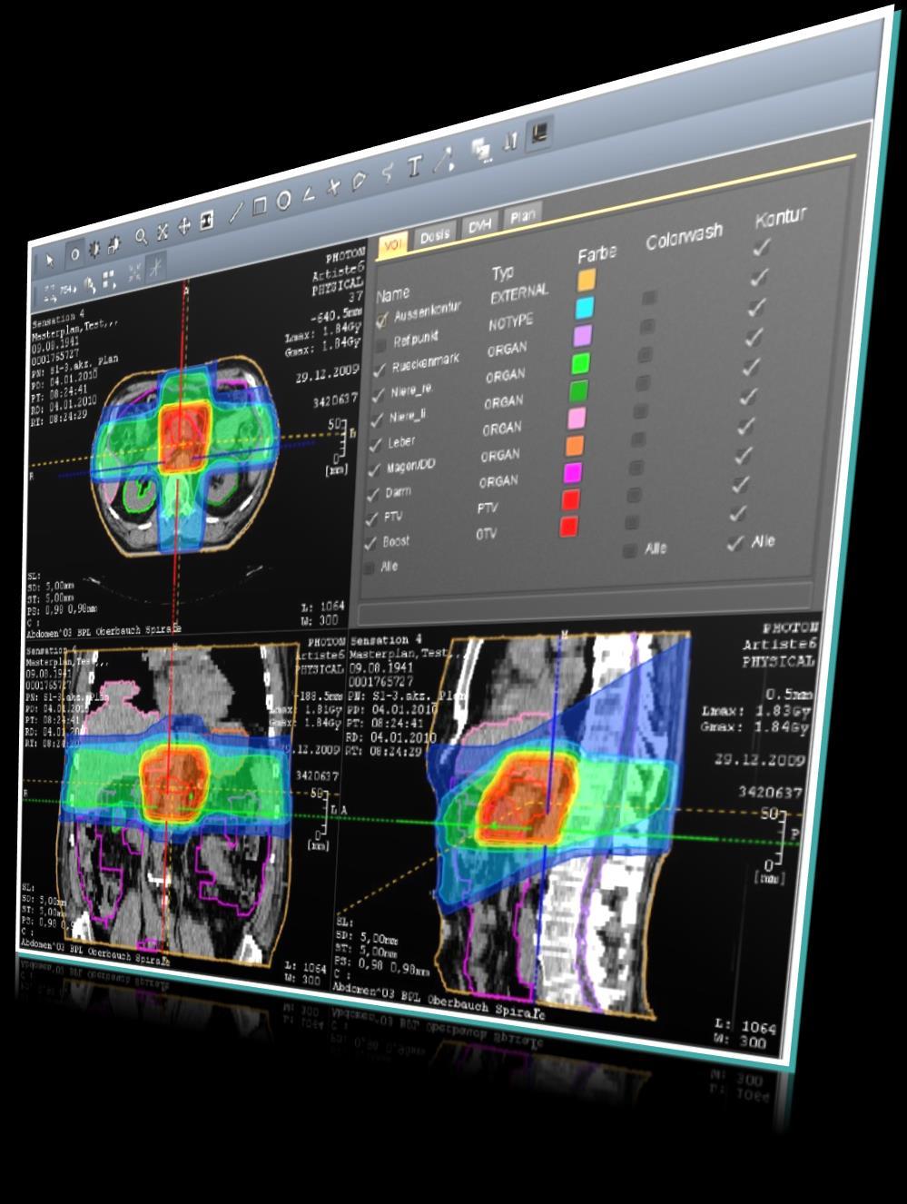Open the DVH tab
The width and height of the screenshot is (907, 1204).
478,225
